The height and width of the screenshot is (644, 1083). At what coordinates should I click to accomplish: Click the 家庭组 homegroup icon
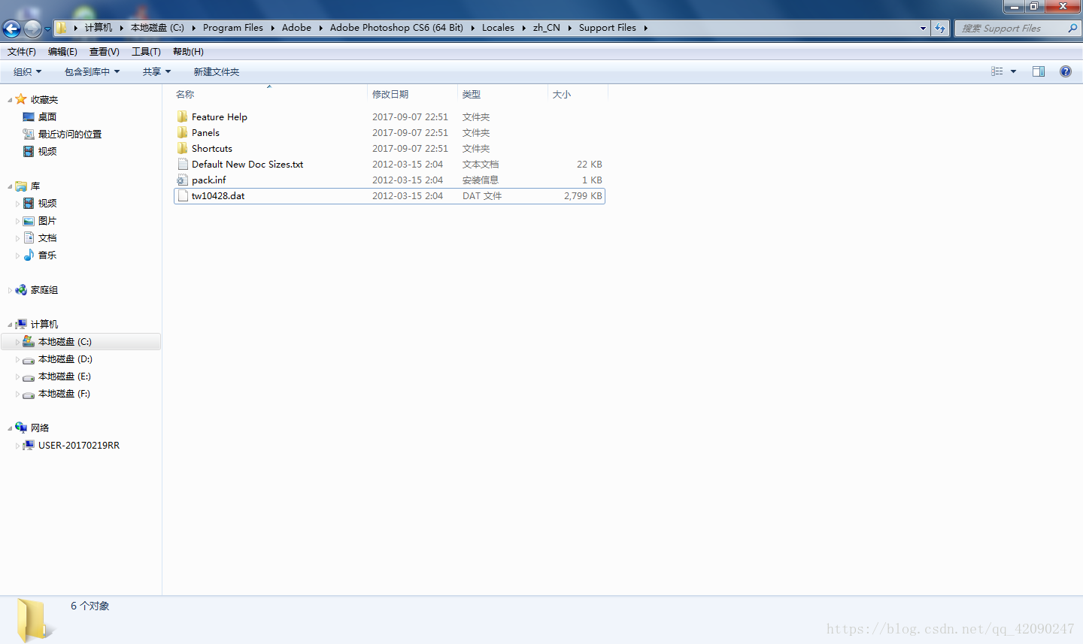coord(21,289)
